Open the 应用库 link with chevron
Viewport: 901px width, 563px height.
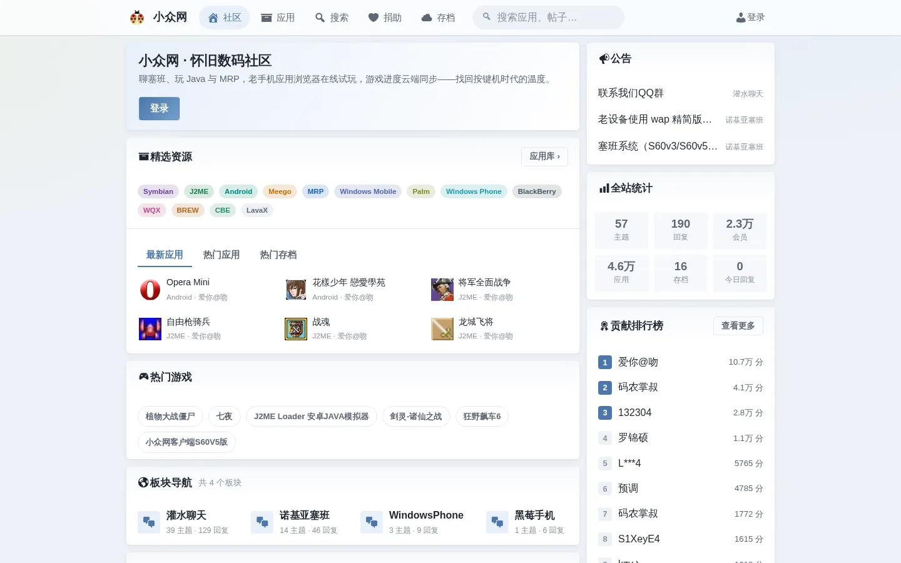(544, 156)
